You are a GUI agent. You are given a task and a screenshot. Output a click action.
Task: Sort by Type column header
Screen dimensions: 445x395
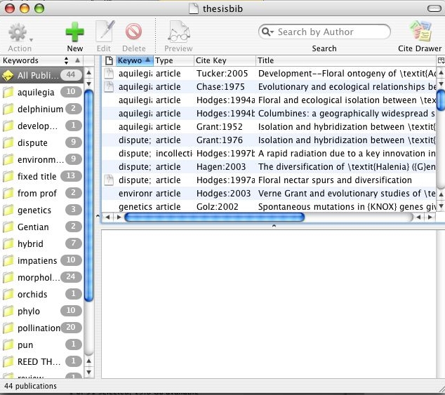coord(172,61)
